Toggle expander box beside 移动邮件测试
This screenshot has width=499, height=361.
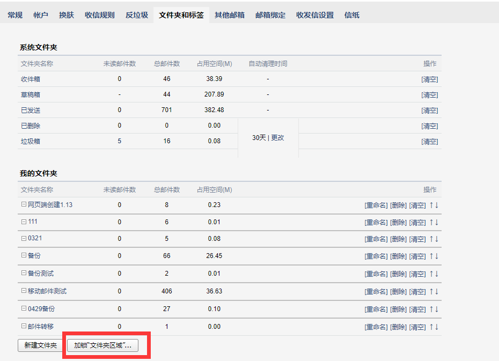[24, 291]
